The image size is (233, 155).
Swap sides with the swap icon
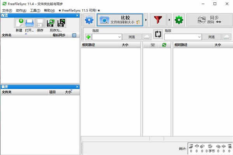point(158,34)
